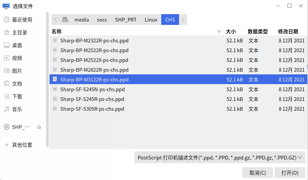Click file icon of Sharp-BP-M2322R-ps-chs.ppd

pos(55,40)
